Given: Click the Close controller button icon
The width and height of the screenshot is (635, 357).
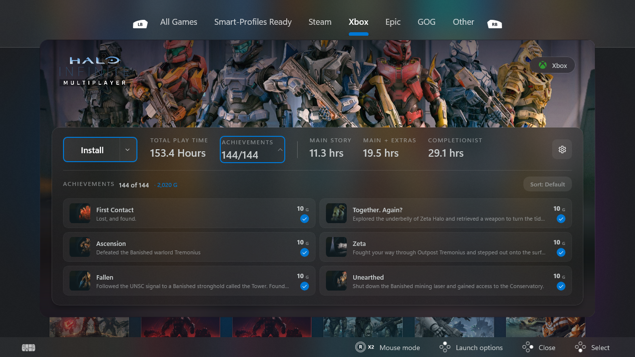Looking at the screenshot, I should point(528,347).
